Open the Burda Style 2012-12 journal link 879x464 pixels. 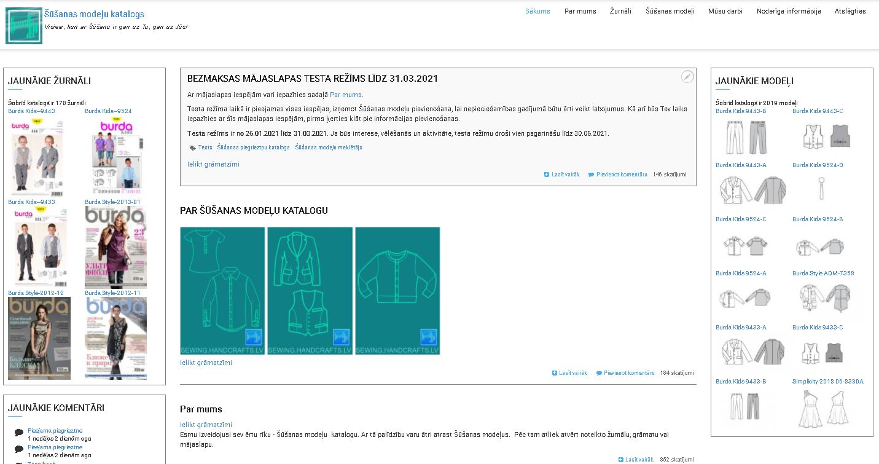pyautogui.click(x=36, y=293)
